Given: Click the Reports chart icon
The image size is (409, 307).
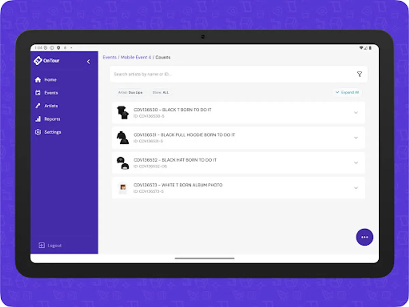Looking at the screenshot, I should tap(38, 119).
